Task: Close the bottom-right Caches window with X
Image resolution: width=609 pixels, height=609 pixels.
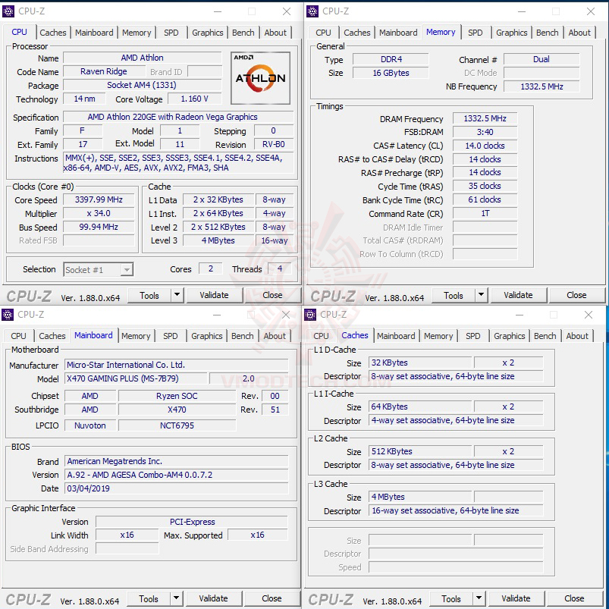Action: (589, 315)
